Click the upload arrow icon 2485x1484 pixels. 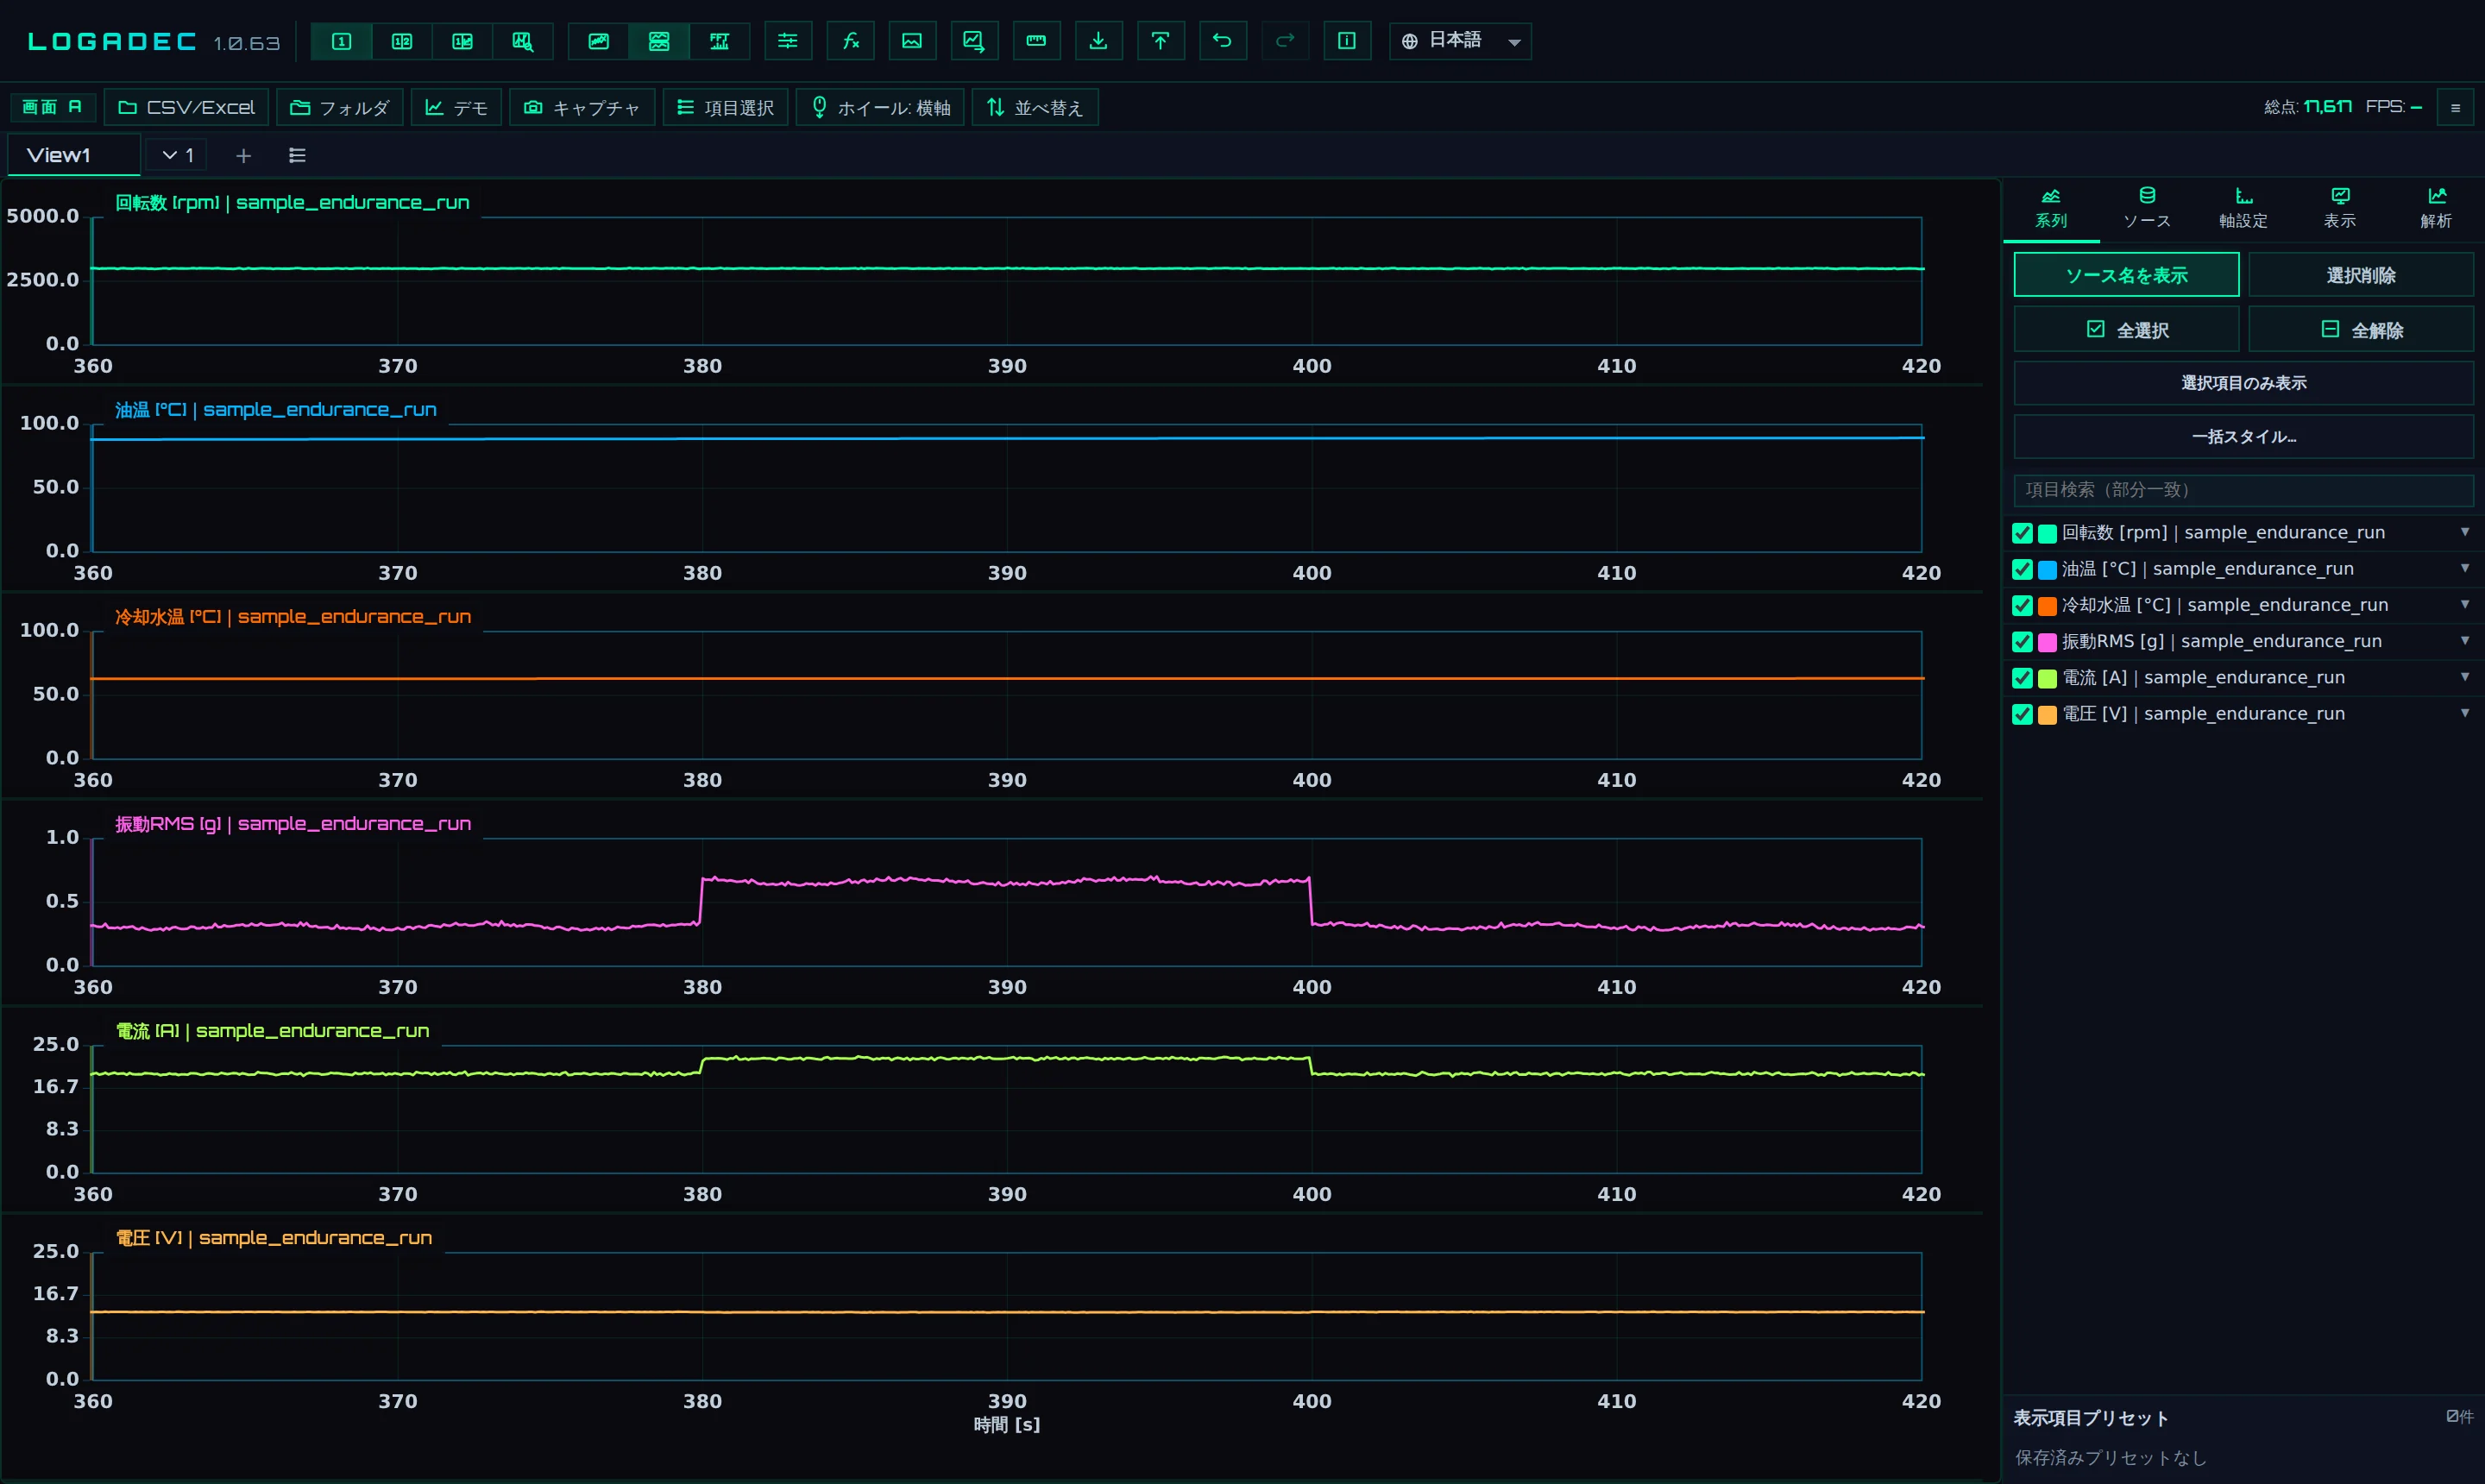click(1160, 41)
